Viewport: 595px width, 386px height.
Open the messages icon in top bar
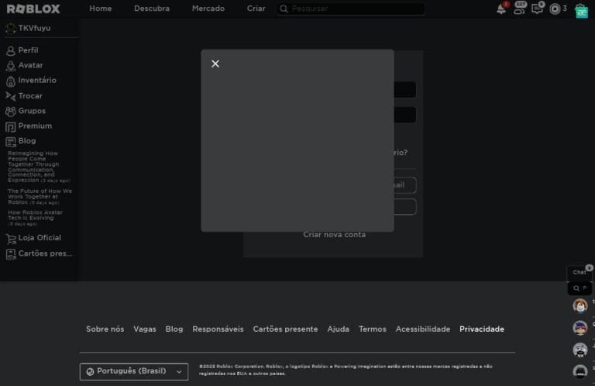pos(537,9)
